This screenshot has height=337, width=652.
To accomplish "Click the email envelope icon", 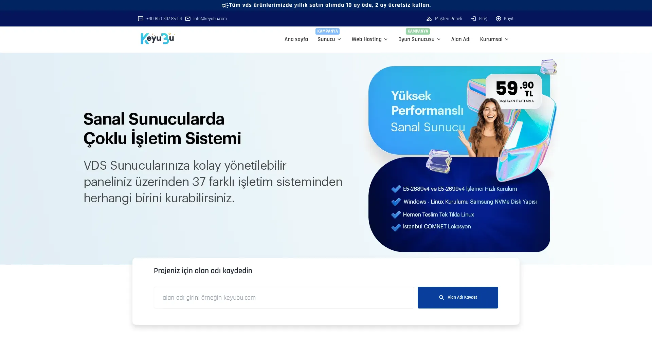I will pos(188,19).
